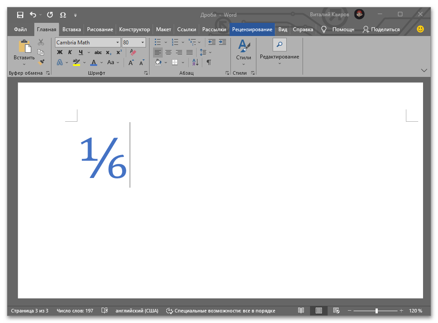Viewport: 438px width, 323px height.
Task: Click the Поделиться share button
Action: coord(381,29)
